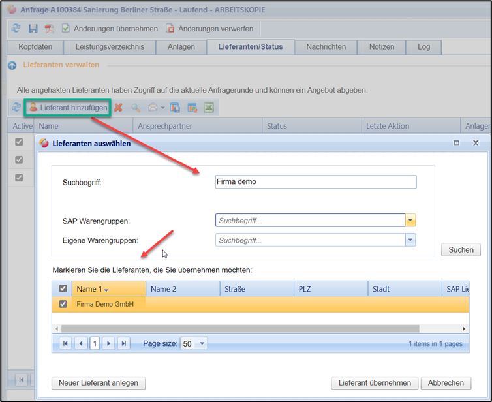Go to next page in dialog pager
Screen dimensions: 492x402
tap(109, 343)
